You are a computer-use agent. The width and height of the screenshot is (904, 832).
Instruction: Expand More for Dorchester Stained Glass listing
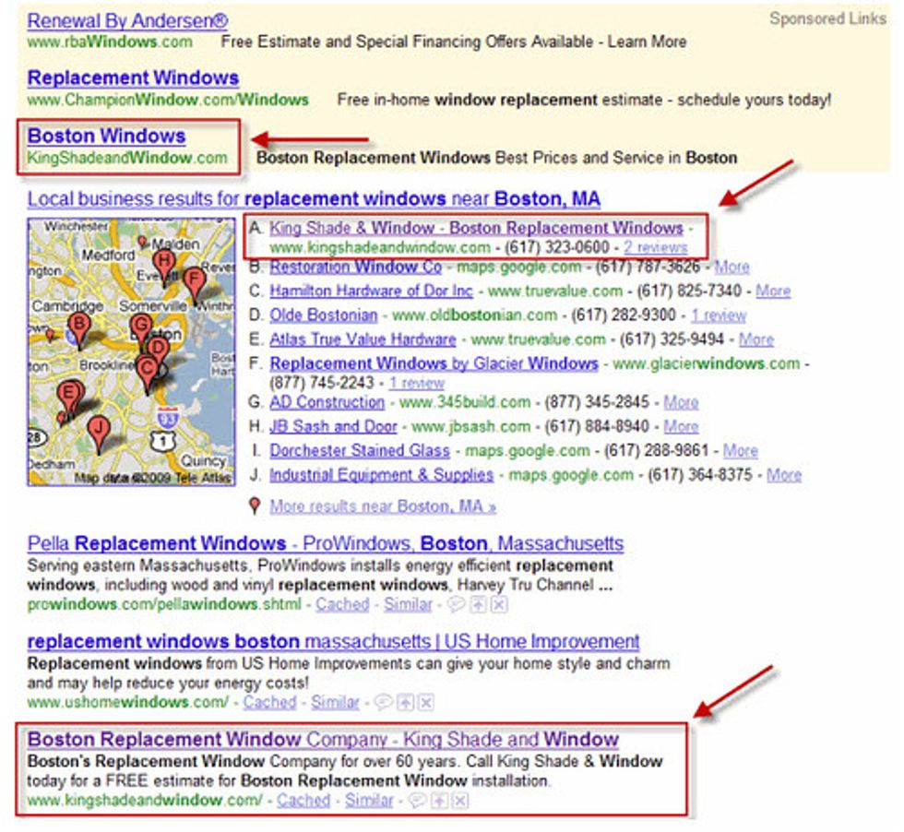point(740,451)
